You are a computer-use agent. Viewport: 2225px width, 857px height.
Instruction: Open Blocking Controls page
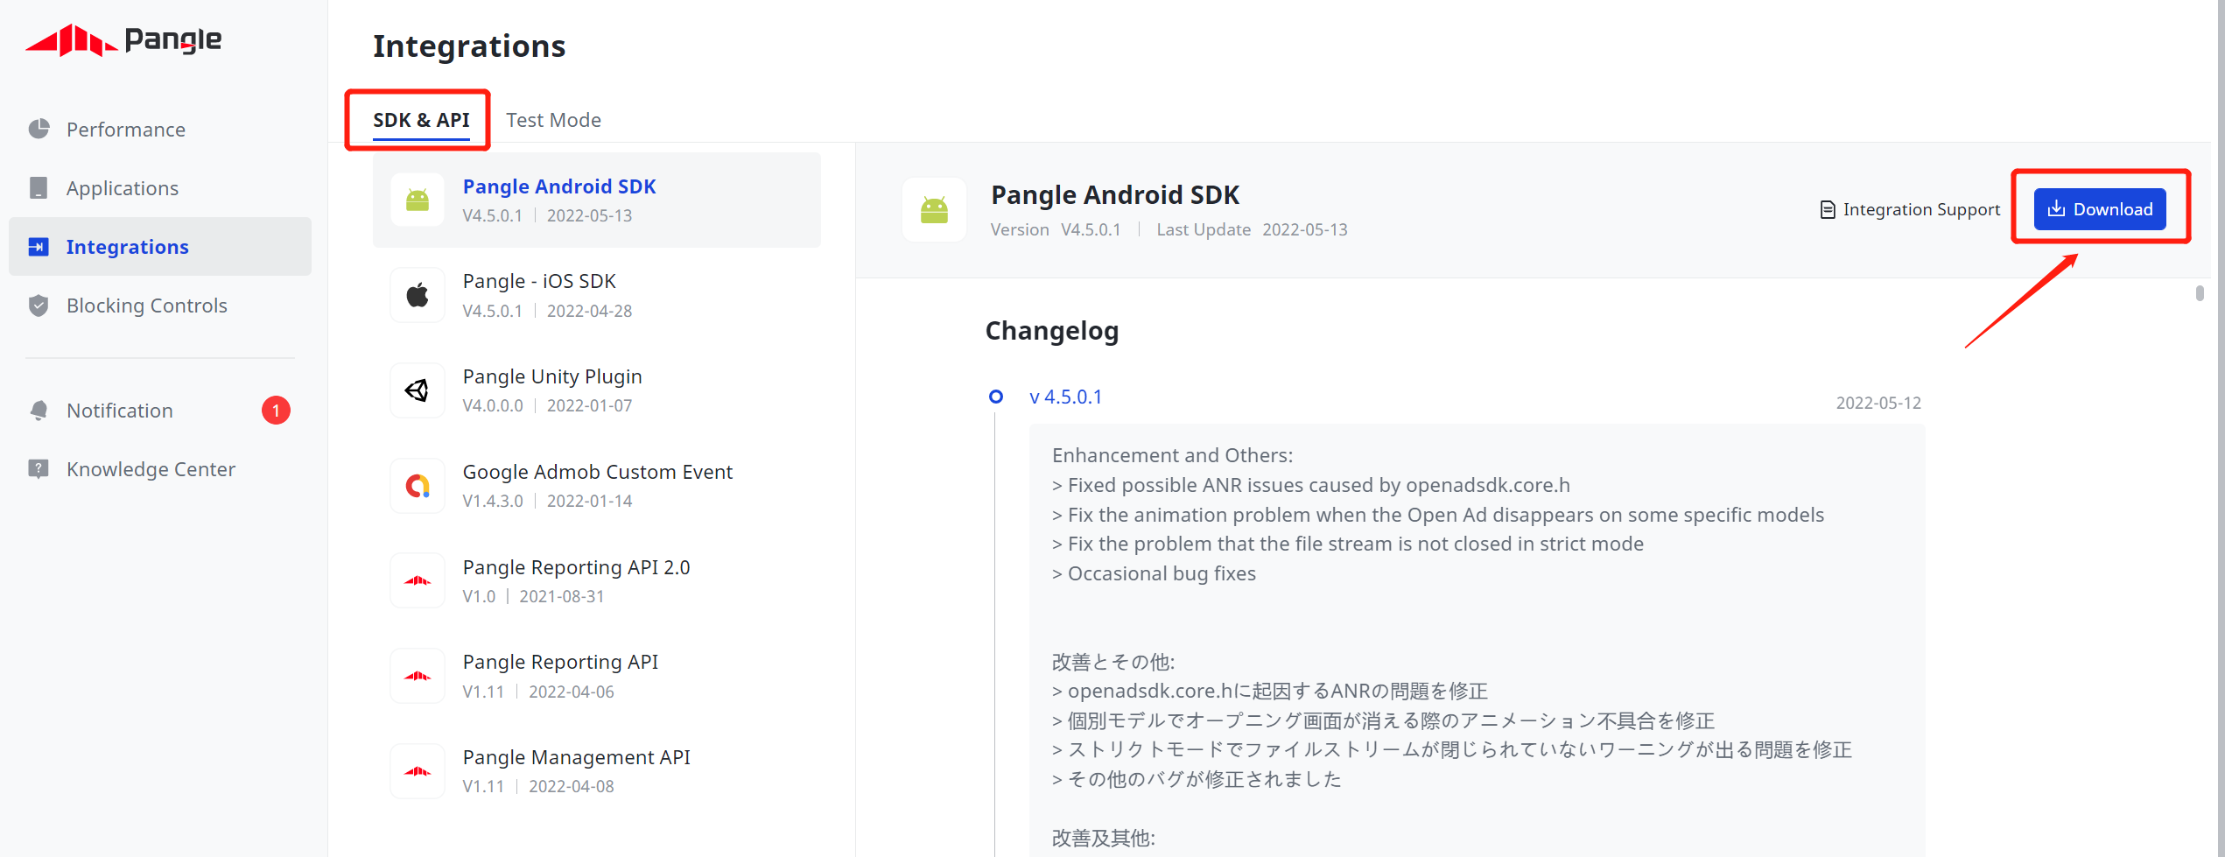146,306
